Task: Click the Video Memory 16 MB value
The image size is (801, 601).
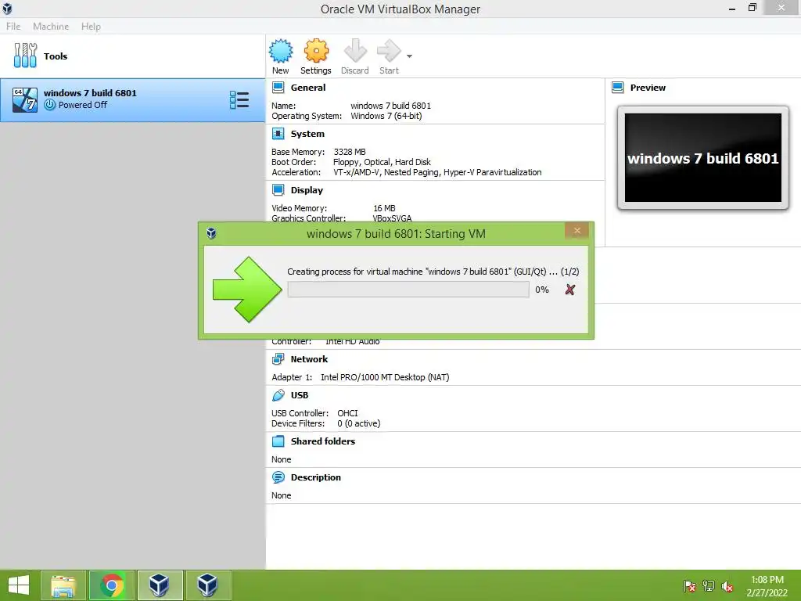Action: tap(384, 208)
